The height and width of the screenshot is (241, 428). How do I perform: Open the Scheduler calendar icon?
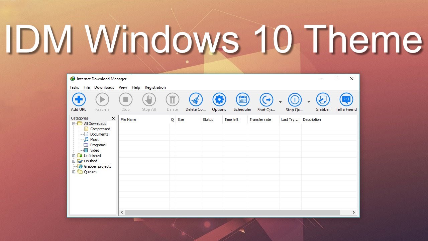pos(243,99)
